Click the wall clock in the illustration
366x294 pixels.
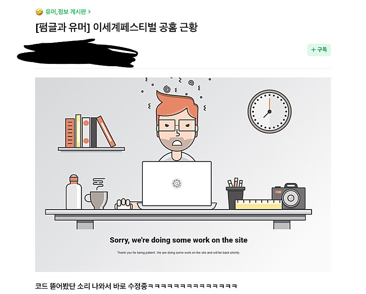point(269,111)
